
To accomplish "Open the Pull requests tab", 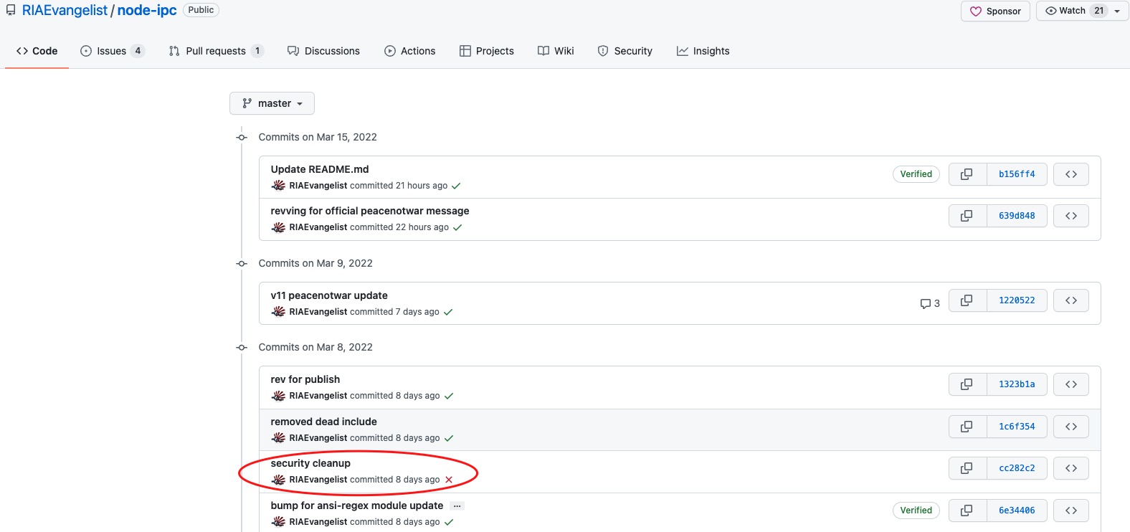I will (x=217, y=51).
